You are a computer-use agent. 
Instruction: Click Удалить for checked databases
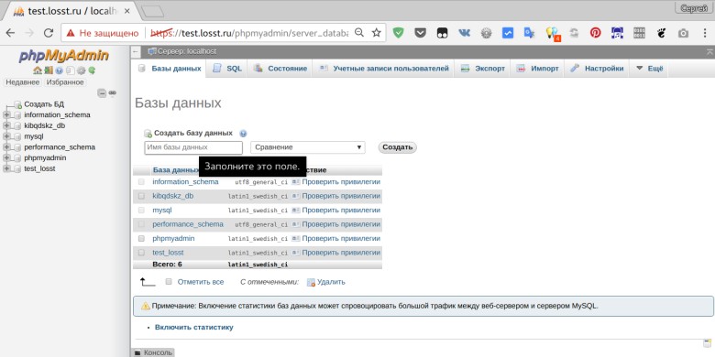click(326, 282)
